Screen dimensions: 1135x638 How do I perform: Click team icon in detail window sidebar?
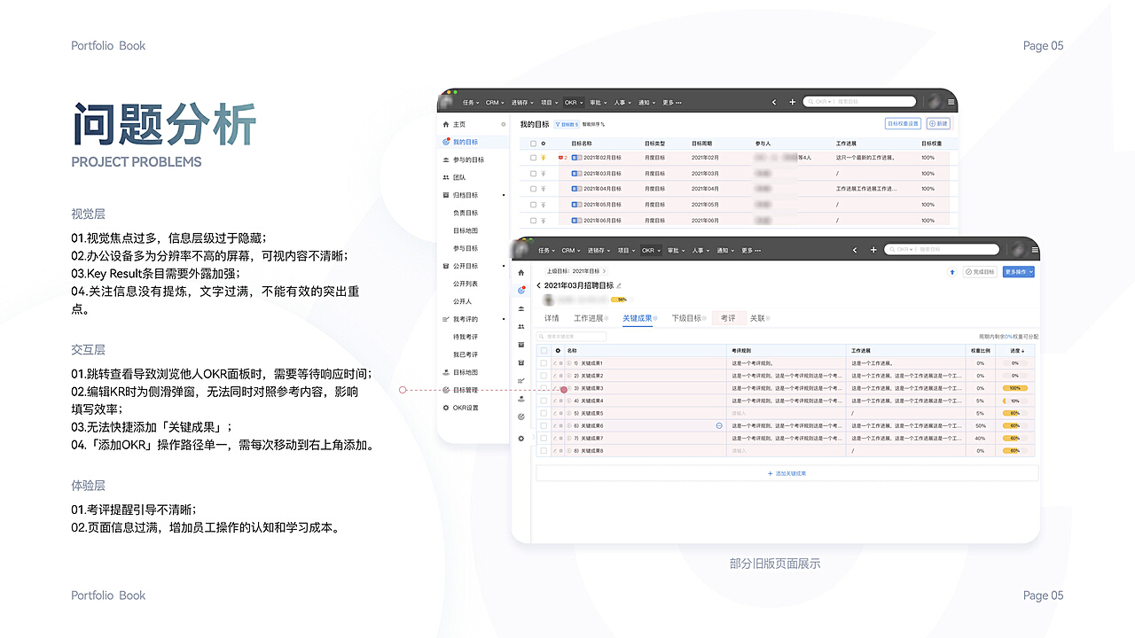[521, 327]
